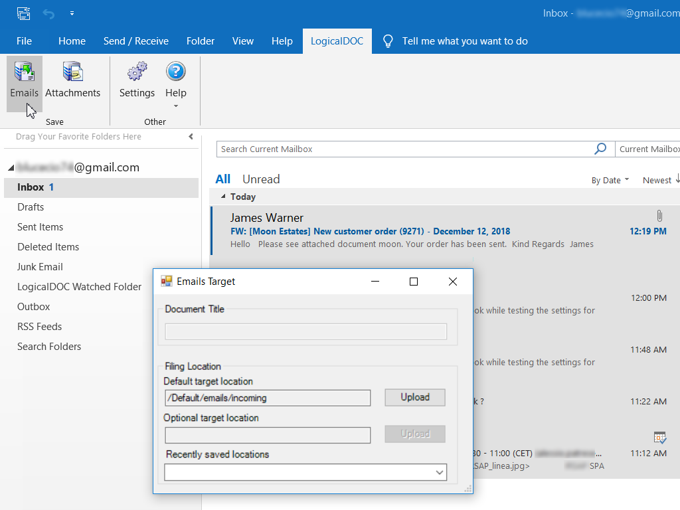Open the File tab
The width and height of the screenshot is (680, 510).
click(x=24, y=41)
